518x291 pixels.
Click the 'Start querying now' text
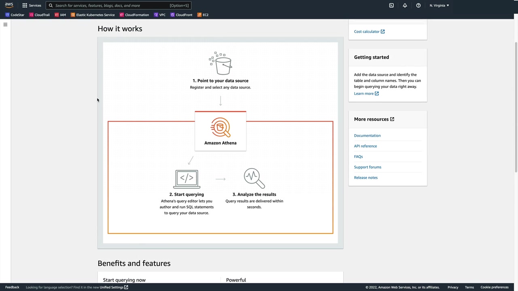point(124,280)
